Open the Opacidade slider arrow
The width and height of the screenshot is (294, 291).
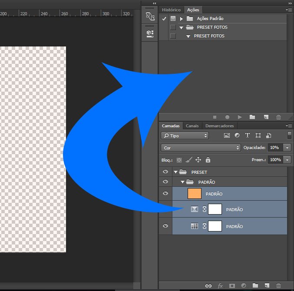click(x=287, y=148)
